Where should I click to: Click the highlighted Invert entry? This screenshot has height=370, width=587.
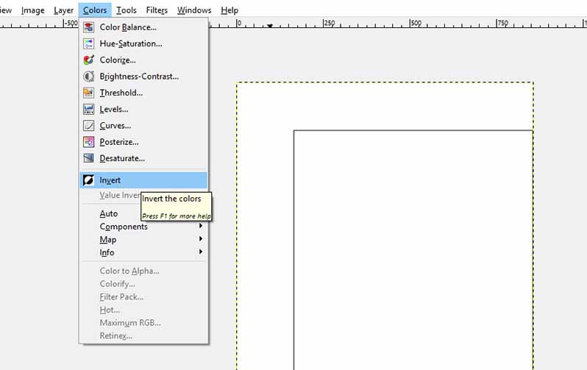143,180
